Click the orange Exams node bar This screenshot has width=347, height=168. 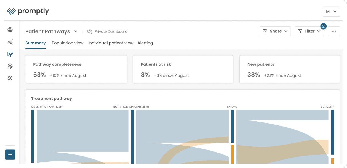(x=233, y=154)
